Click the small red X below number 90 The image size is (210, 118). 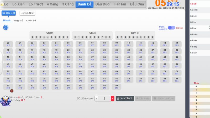[x=12, y=91]
